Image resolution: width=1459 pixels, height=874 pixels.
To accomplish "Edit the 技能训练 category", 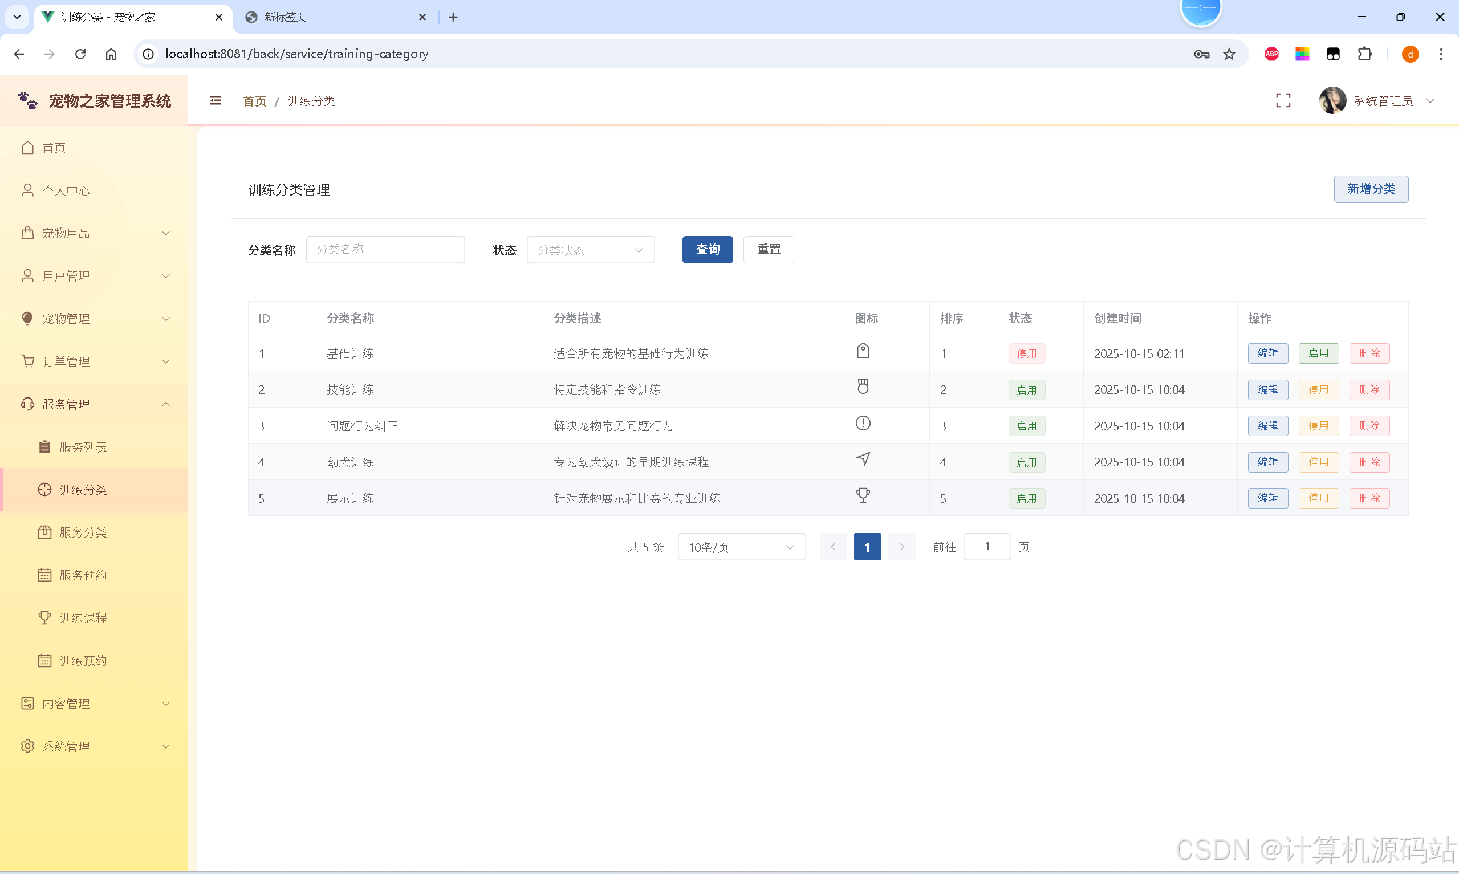I will coord(1267,390).
